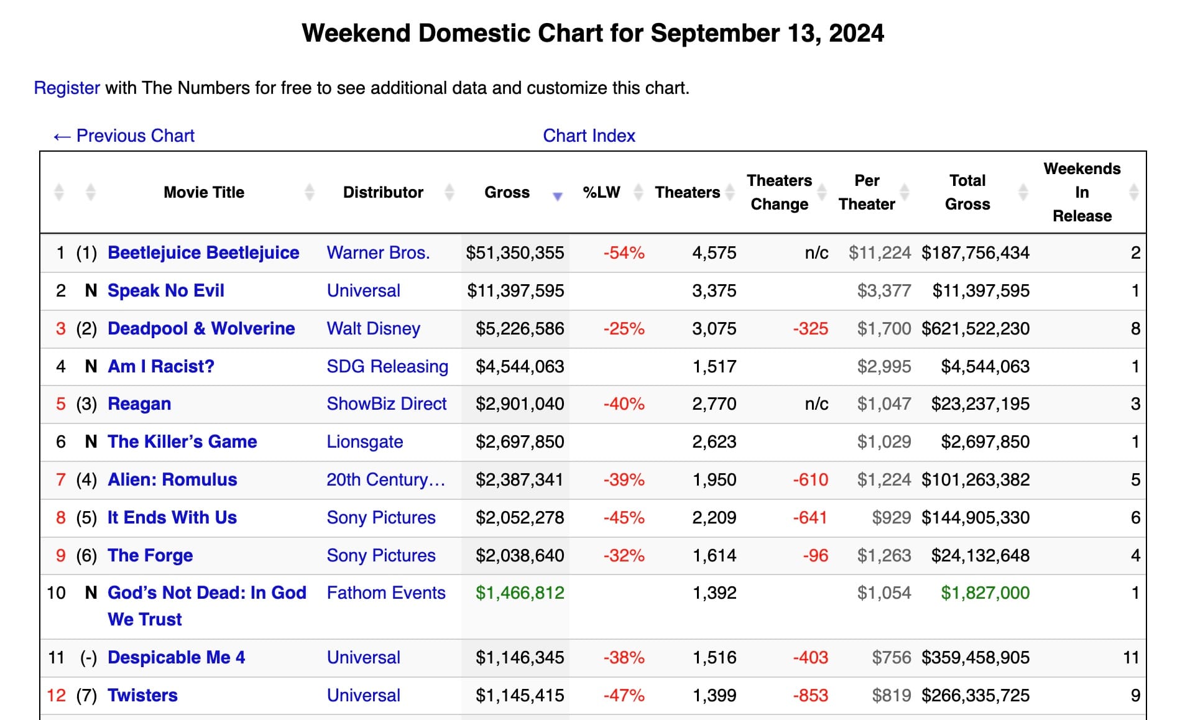1185x720 pixels.
Task: Open the Register link
Action: pyautogui.click(x=67, y=88)
